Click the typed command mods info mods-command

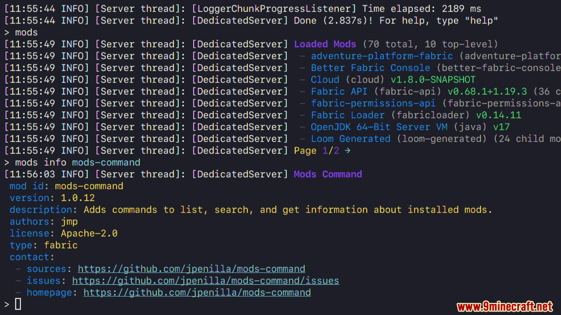[x=78, y=162]
